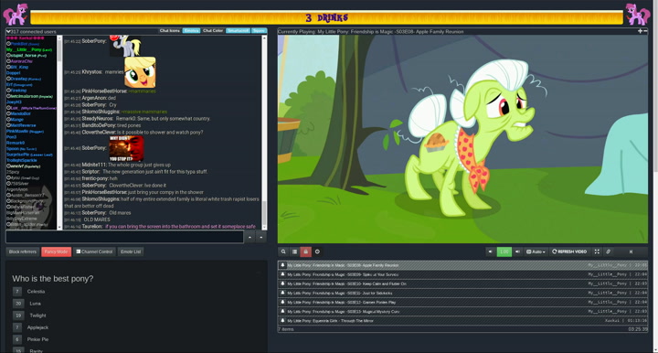Click the first arrow button beside chat input
Image resolution: width=658 pixels, height=353 pixels.
[x=249, y=237]
